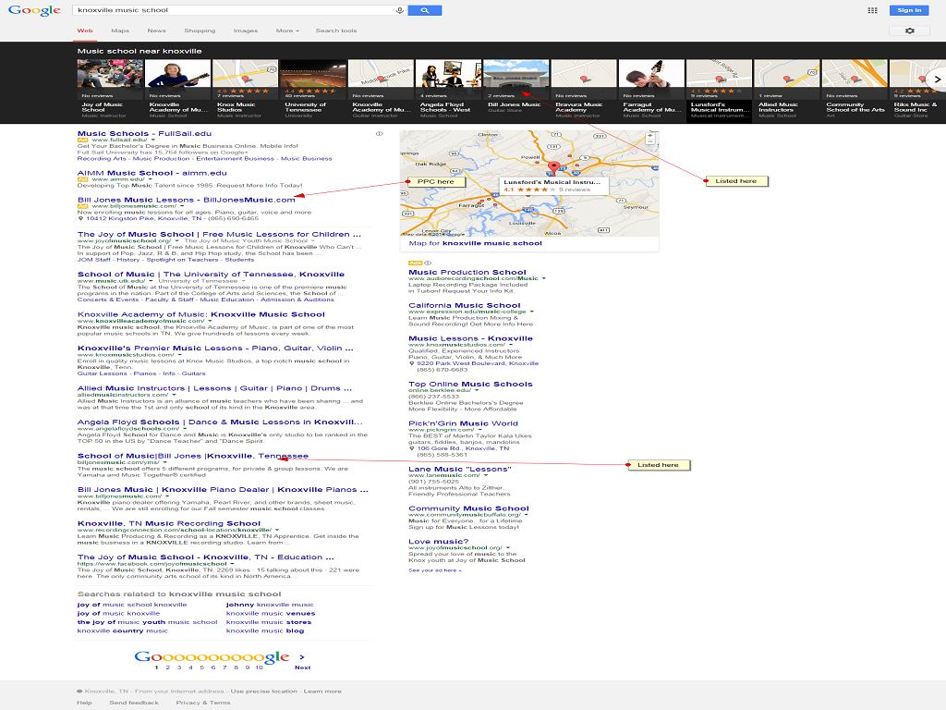Switch to the Maps tab

[x=120, y=31]
